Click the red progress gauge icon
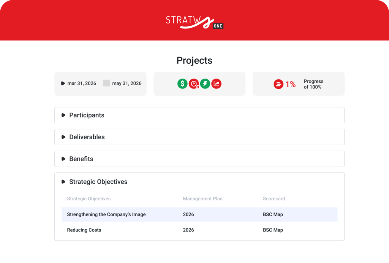 [x=278, y=84]
